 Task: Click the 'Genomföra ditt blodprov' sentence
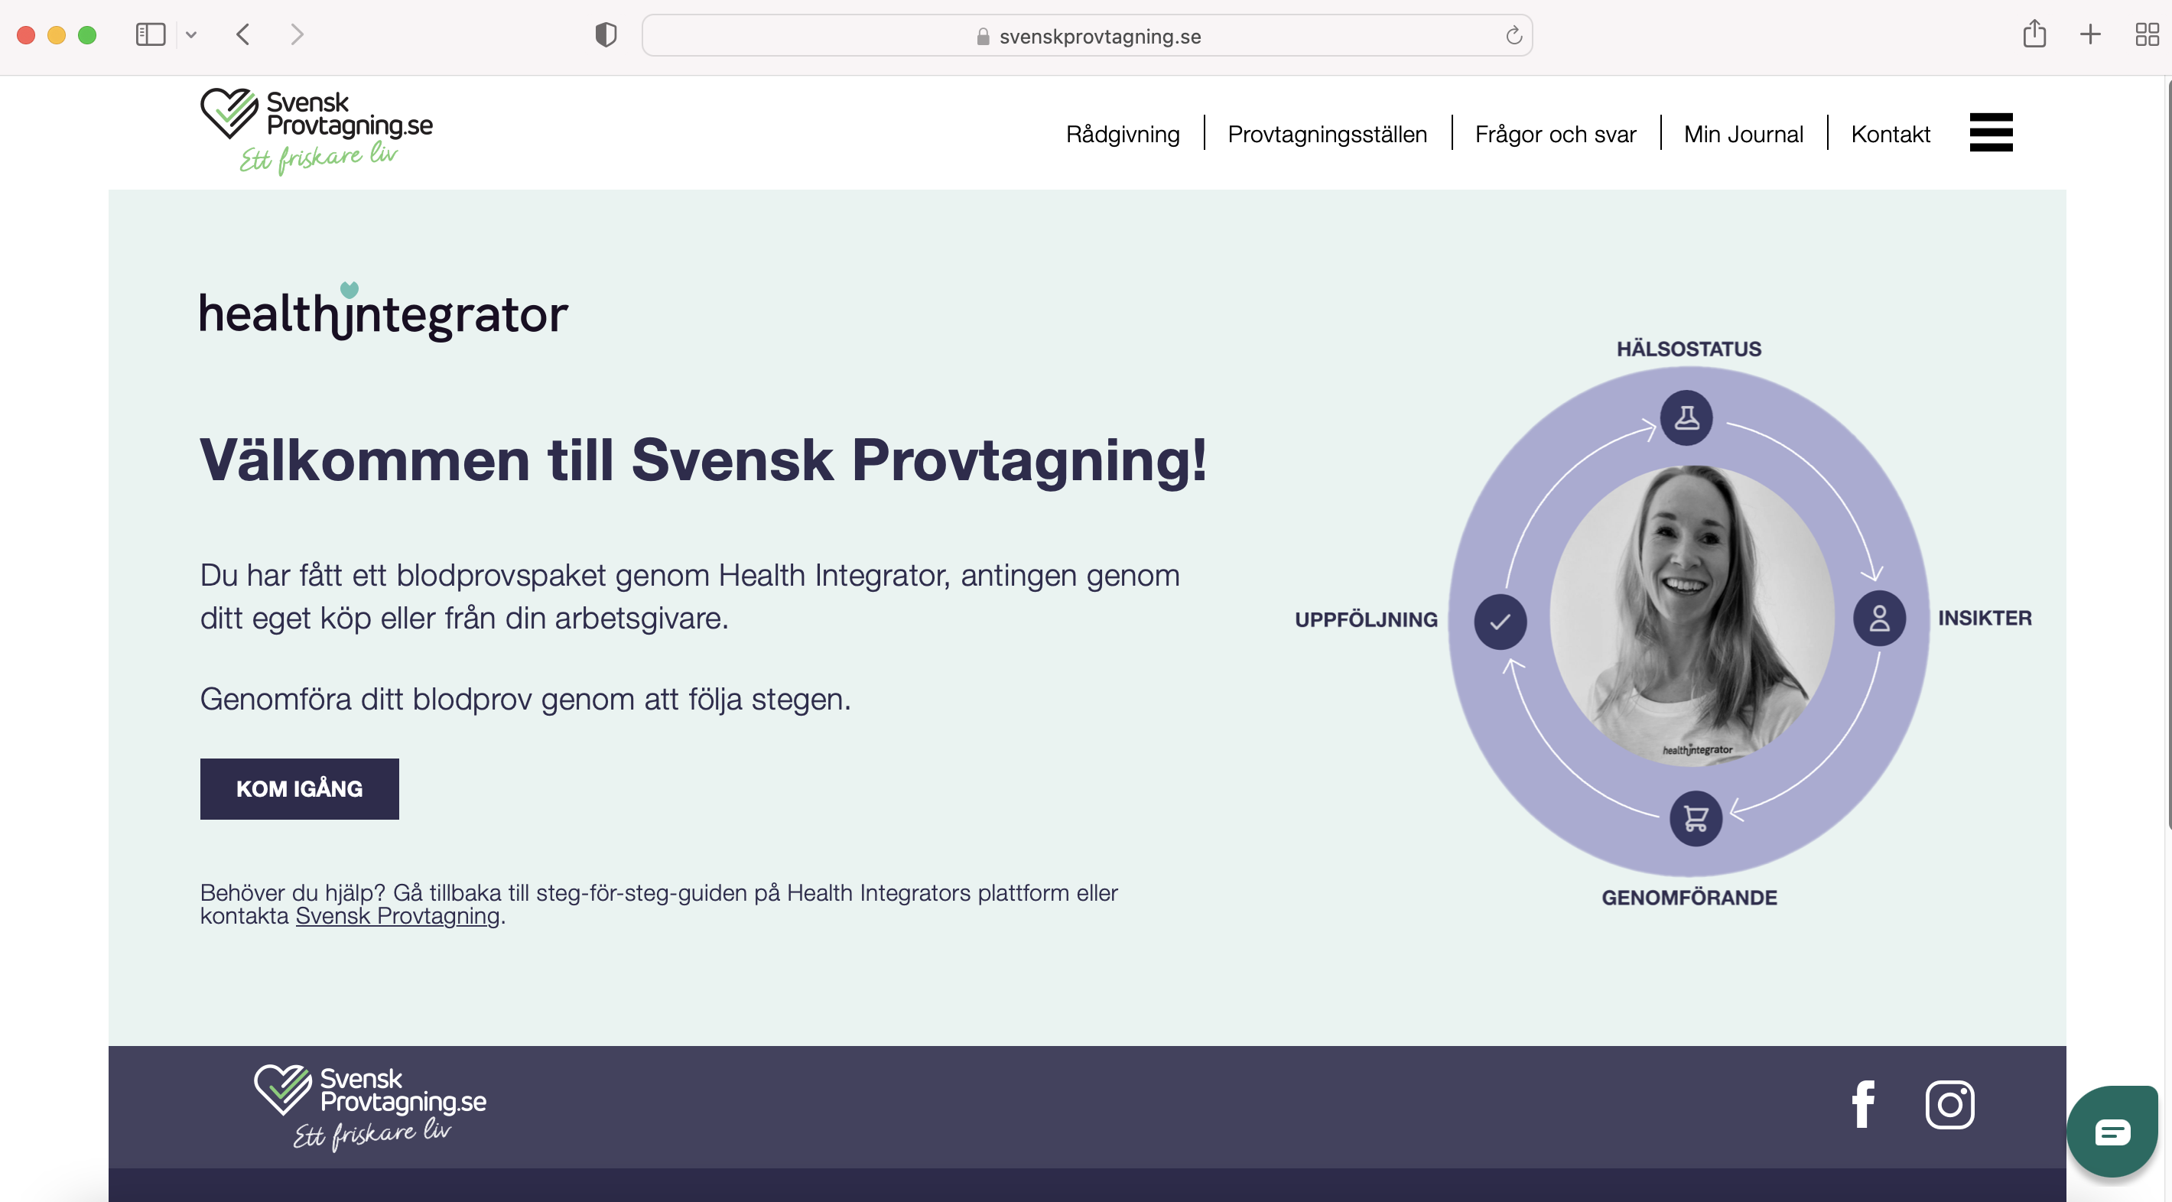(525, 700)
